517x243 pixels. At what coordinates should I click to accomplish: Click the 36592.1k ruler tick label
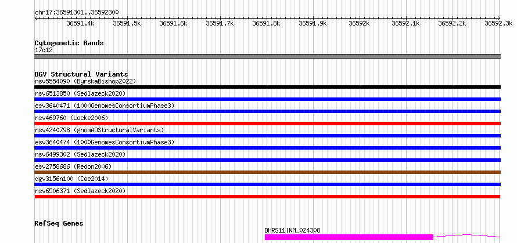[405, 23]
